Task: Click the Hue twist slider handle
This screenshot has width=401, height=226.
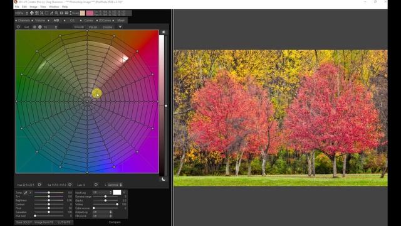Action: pyautogui.click(x=35, y=216)
